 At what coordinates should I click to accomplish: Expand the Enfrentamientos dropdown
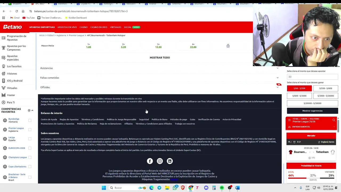click(x=334, y=127)
